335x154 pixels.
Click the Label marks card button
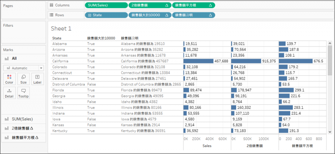click(x=37, y=79)
